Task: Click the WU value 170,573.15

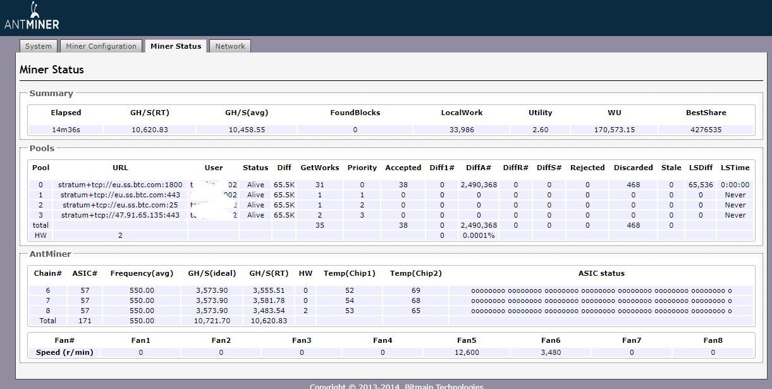Action: (614, 130)
